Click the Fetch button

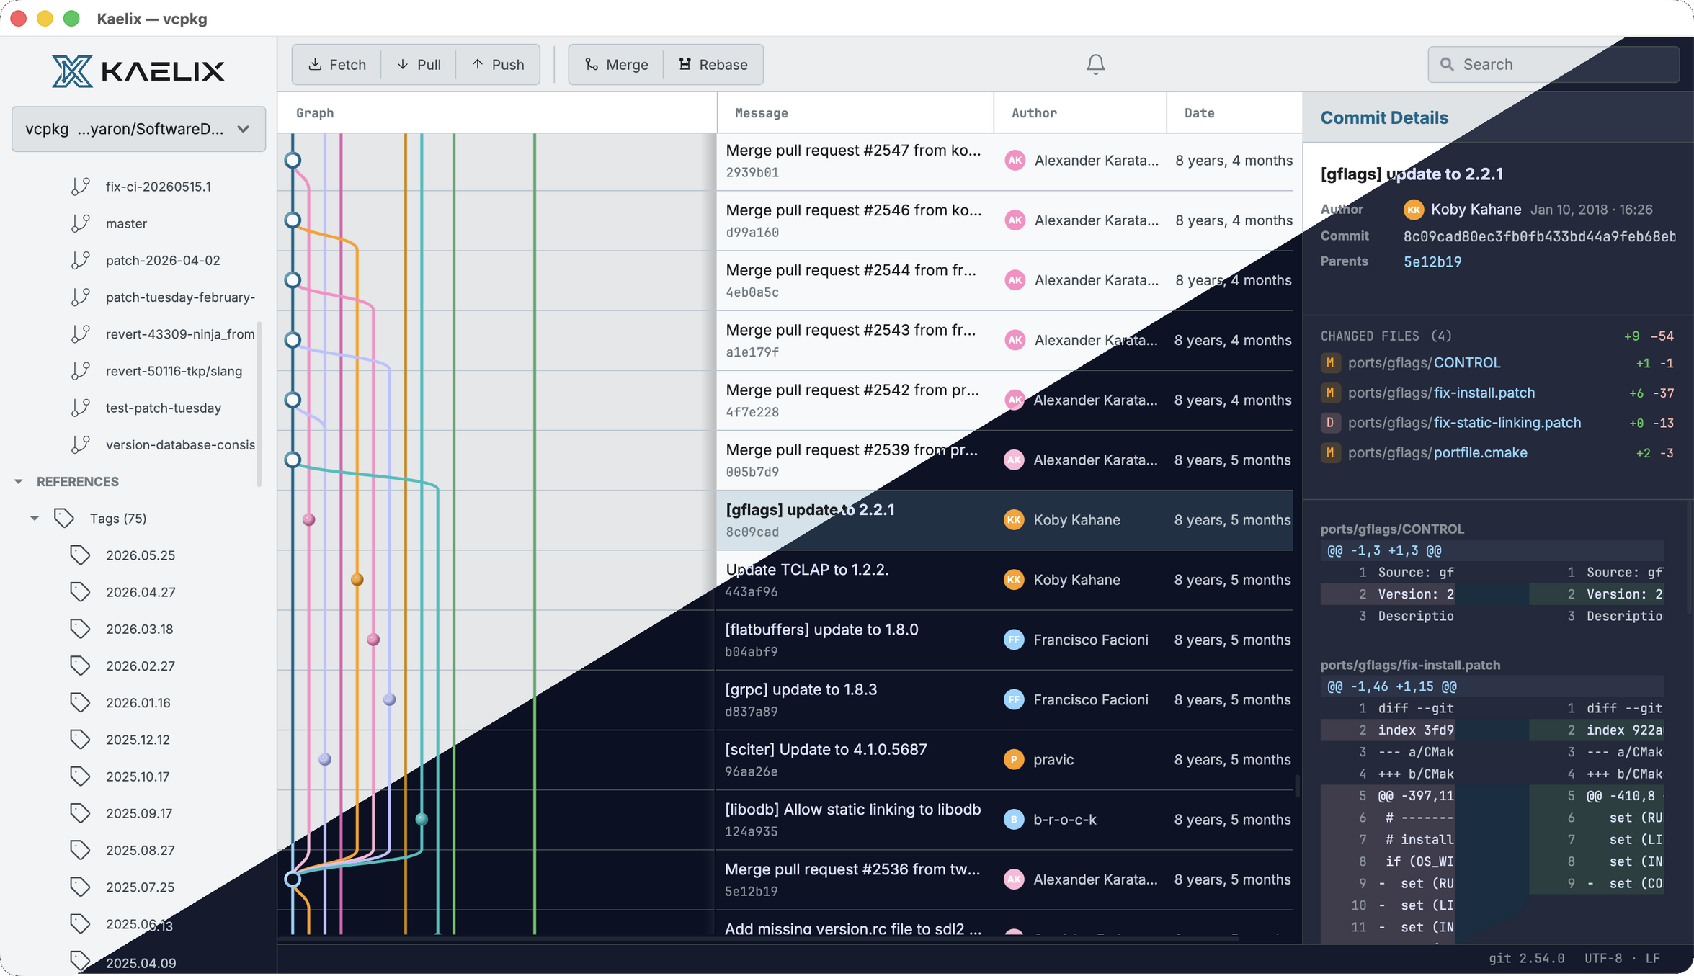336,65
